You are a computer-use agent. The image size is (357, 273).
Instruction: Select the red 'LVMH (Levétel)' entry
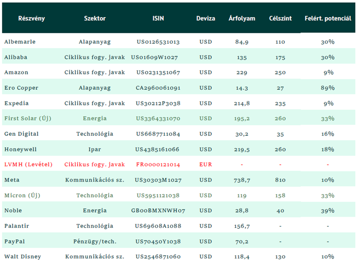point(28,165)
